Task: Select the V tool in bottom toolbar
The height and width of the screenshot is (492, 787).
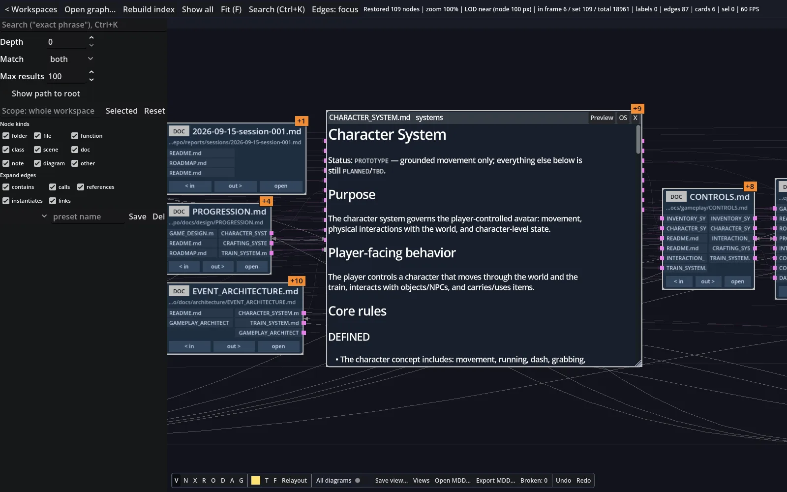Action: 177,481
